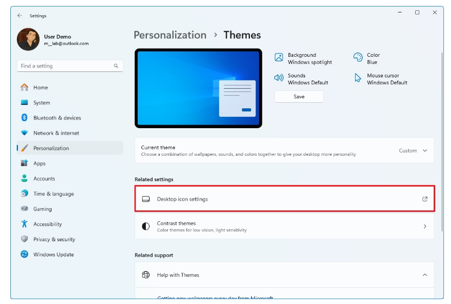The width and height of the screenshot is (451, 304).
Task: Open Contrast themes chevron
Action: pyautogui.click(x=424, y=227)
